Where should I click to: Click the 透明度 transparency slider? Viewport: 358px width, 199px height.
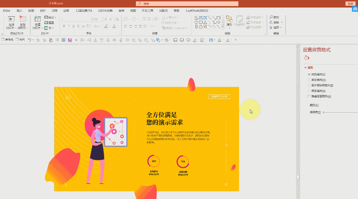click(x=340, y=112)
